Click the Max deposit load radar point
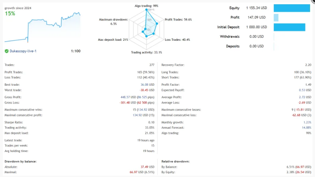 pyautogui.click(x=143, y=32)
